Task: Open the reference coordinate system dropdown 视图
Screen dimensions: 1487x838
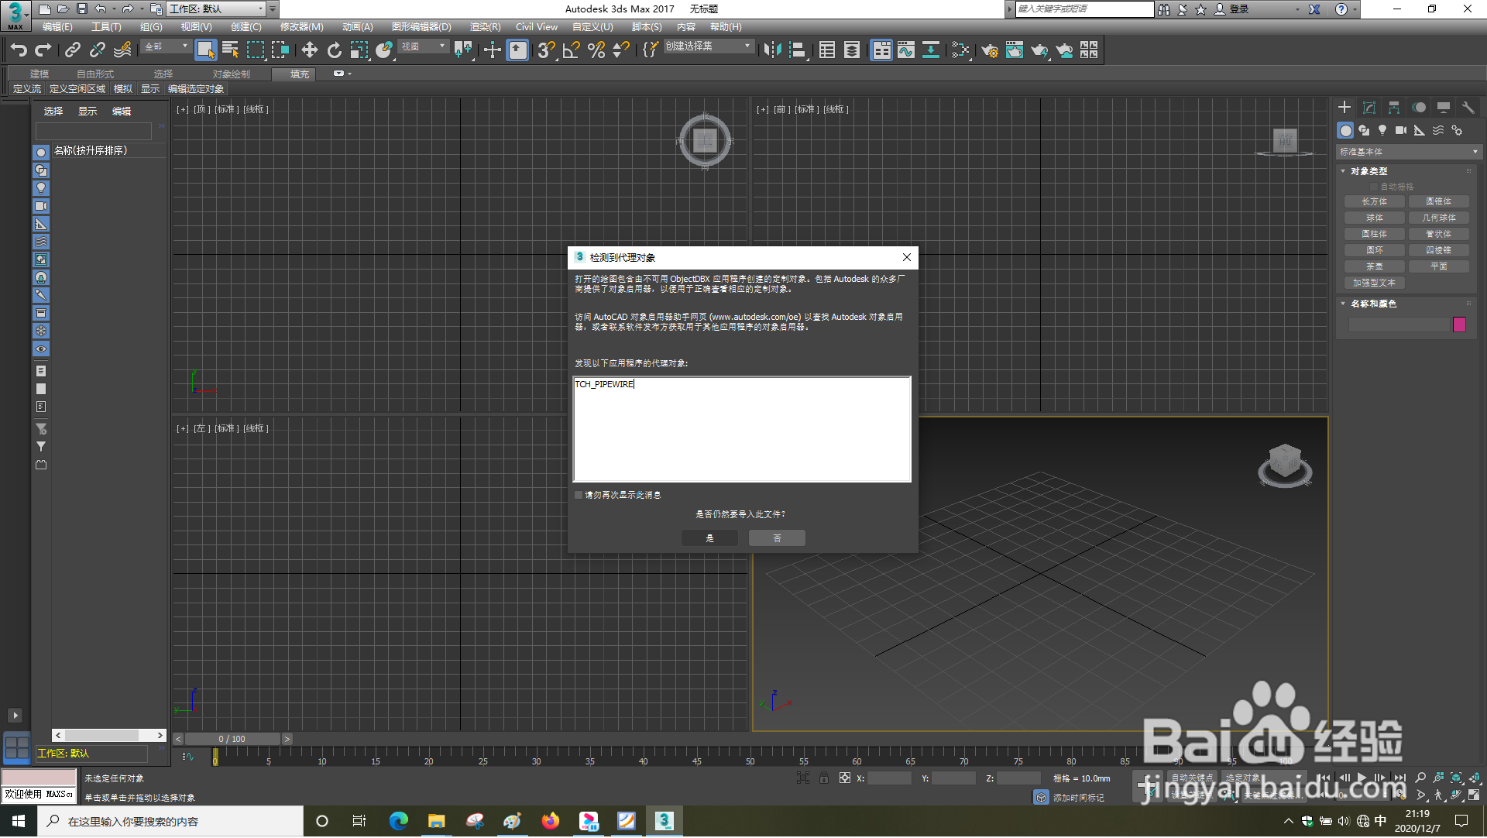Action: (424, 46)
